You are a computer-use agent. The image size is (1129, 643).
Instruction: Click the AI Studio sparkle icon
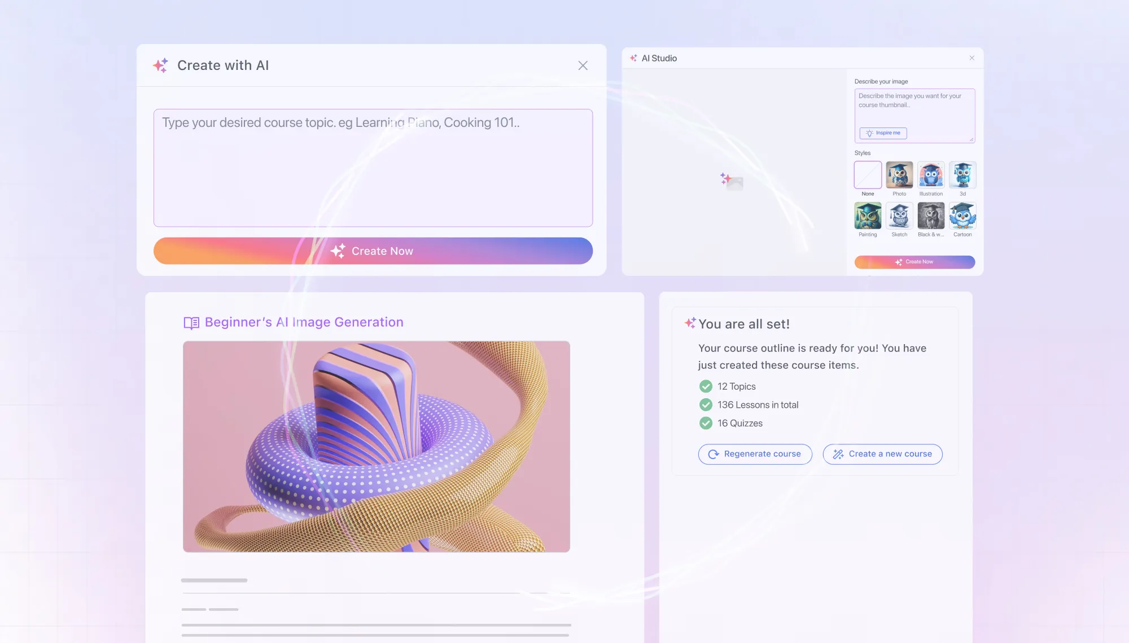pos(633,58)
